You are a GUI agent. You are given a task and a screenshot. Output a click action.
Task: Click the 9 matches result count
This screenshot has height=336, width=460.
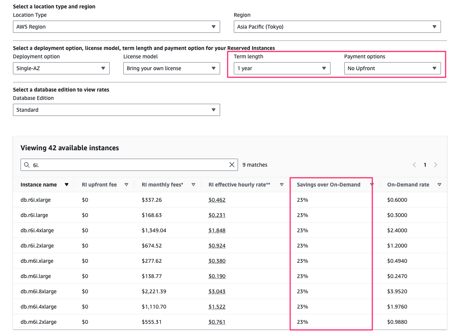(255, 165)
